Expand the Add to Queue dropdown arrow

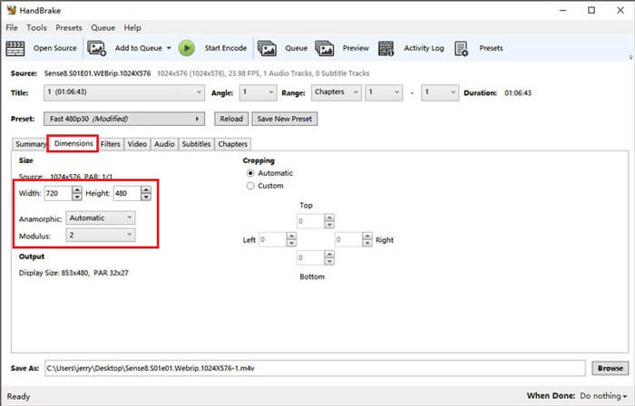coord(169,48)
